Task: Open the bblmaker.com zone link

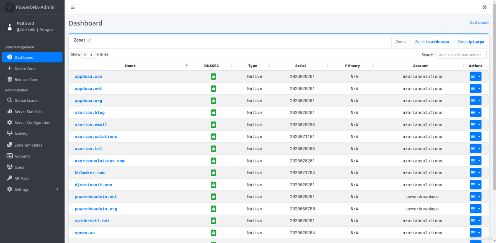Action: [90, 172]
